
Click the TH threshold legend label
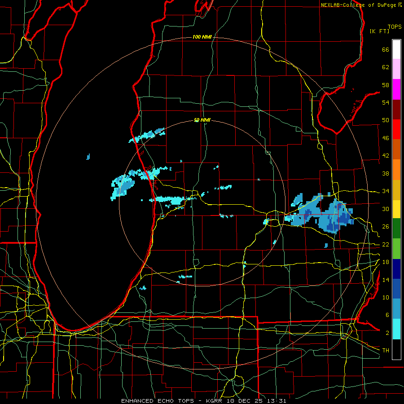386,350
